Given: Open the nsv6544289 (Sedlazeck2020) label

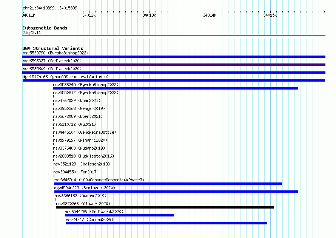Looking at the screenshot, I should coord(94,212).
